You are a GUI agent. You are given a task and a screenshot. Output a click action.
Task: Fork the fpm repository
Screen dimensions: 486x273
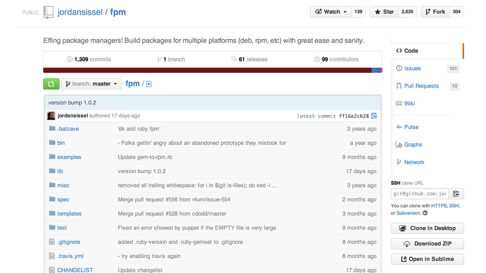(435, 12)
